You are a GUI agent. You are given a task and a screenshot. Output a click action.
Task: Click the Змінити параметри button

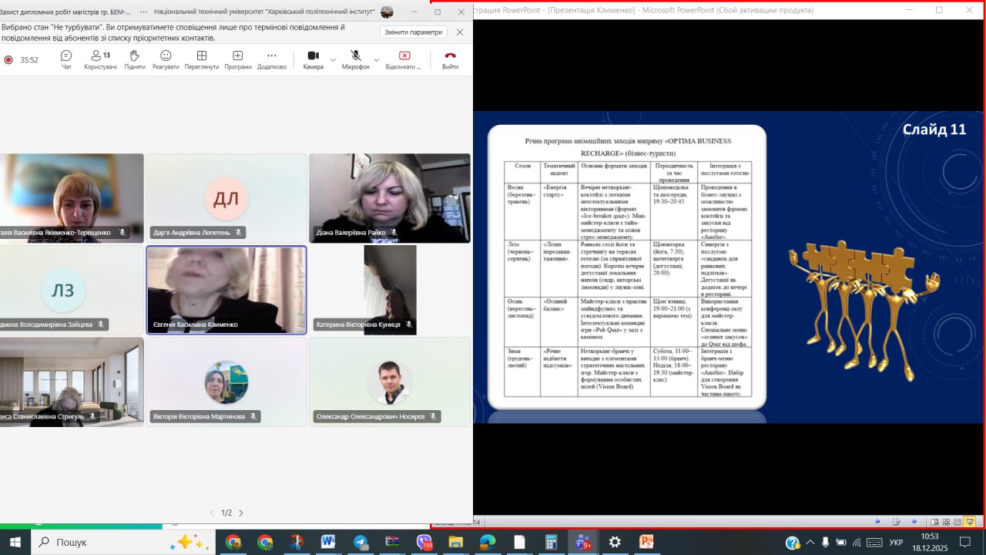pyautogui.click(x=414, y=32)
